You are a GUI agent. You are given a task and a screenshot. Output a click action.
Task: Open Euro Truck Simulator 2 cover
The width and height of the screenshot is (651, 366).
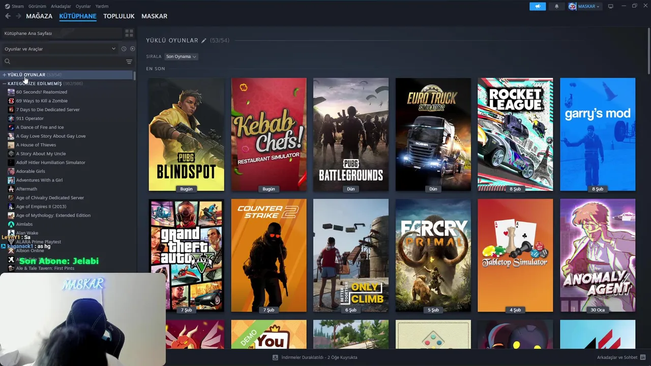tap(433, 134)
